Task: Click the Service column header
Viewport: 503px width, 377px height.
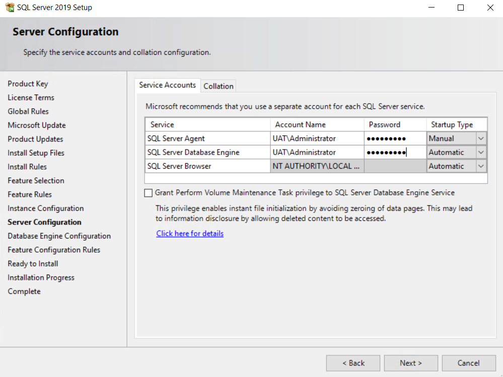Action: tap(207, 125)
